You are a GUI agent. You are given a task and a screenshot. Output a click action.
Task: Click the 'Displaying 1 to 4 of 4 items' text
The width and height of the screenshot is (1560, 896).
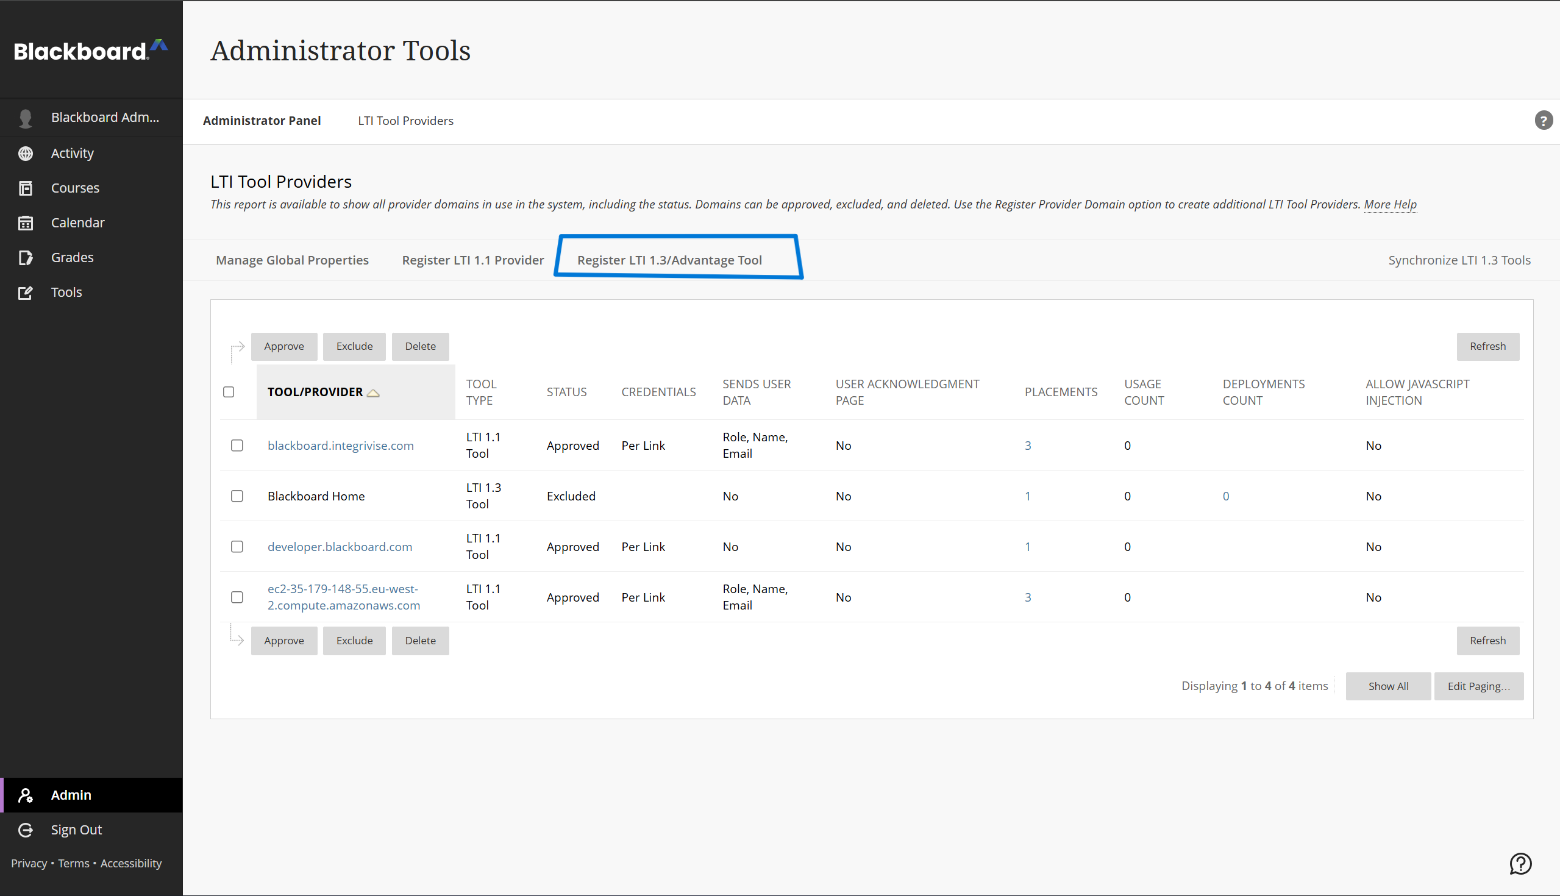point(1255,686)
